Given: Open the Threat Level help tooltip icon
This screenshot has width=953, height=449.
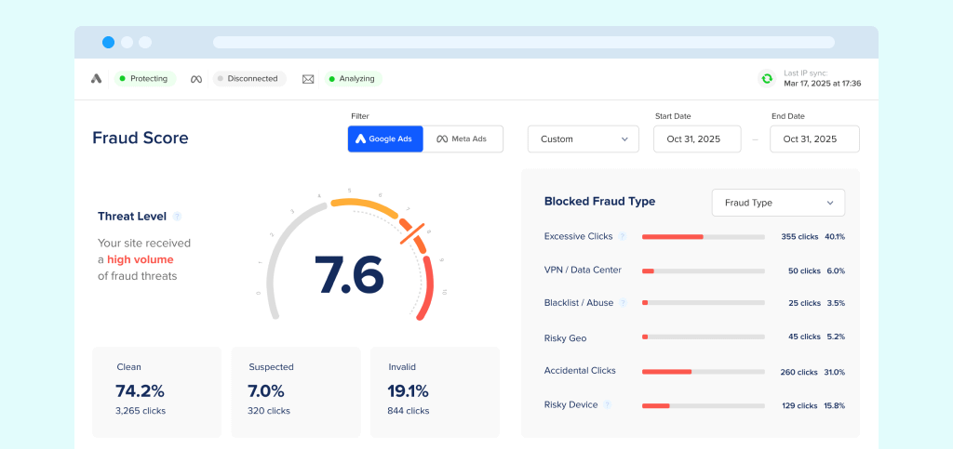Looking at the screenshot, I should pyautogui.click(x=177, y=217).
